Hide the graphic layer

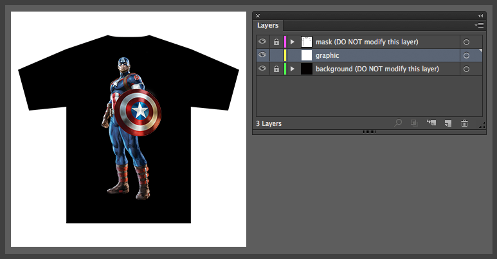point(262,55)
